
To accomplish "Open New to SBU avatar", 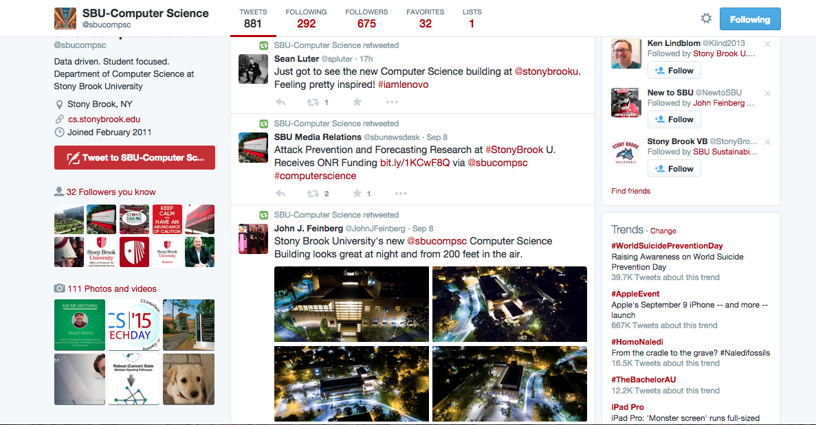I will tap(626, 102).
